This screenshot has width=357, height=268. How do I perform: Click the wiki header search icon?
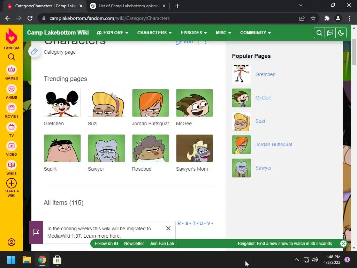[x=319, y=33]
